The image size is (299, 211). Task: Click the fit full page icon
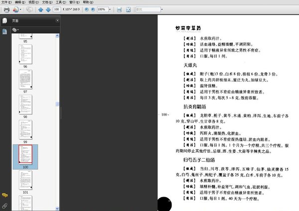(x=129, y=9)
